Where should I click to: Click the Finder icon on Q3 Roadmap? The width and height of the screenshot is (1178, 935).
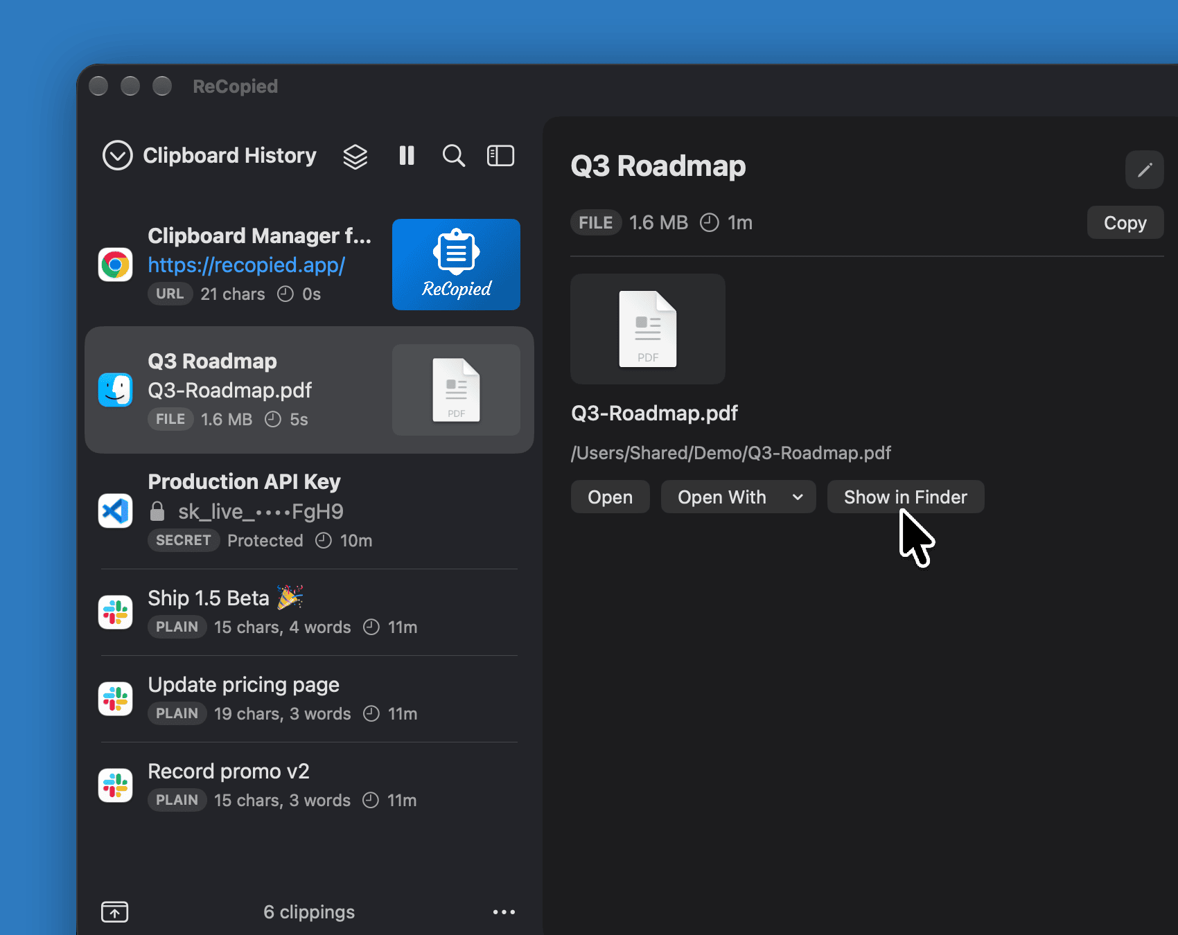[x=116, y=390]
